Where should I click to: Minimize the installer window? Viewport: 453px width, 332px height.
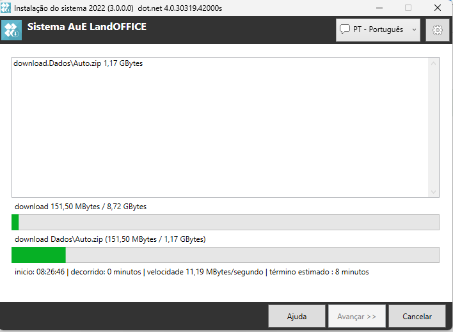(x=379, y=8)
